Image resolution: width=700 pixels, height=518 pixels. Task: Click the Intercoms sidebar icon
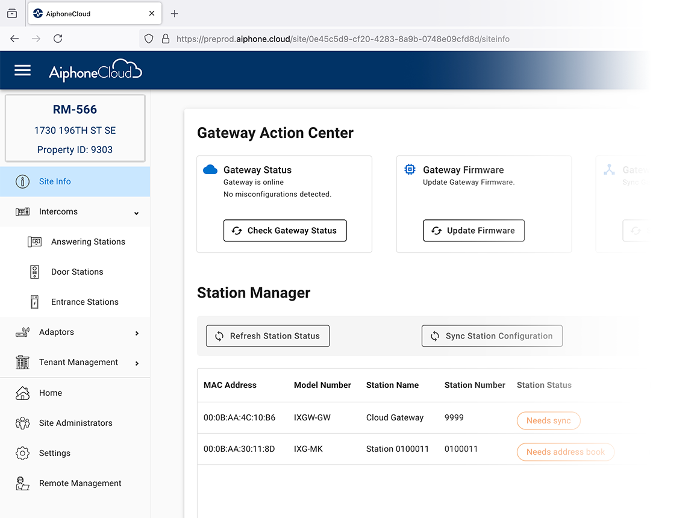22,211
